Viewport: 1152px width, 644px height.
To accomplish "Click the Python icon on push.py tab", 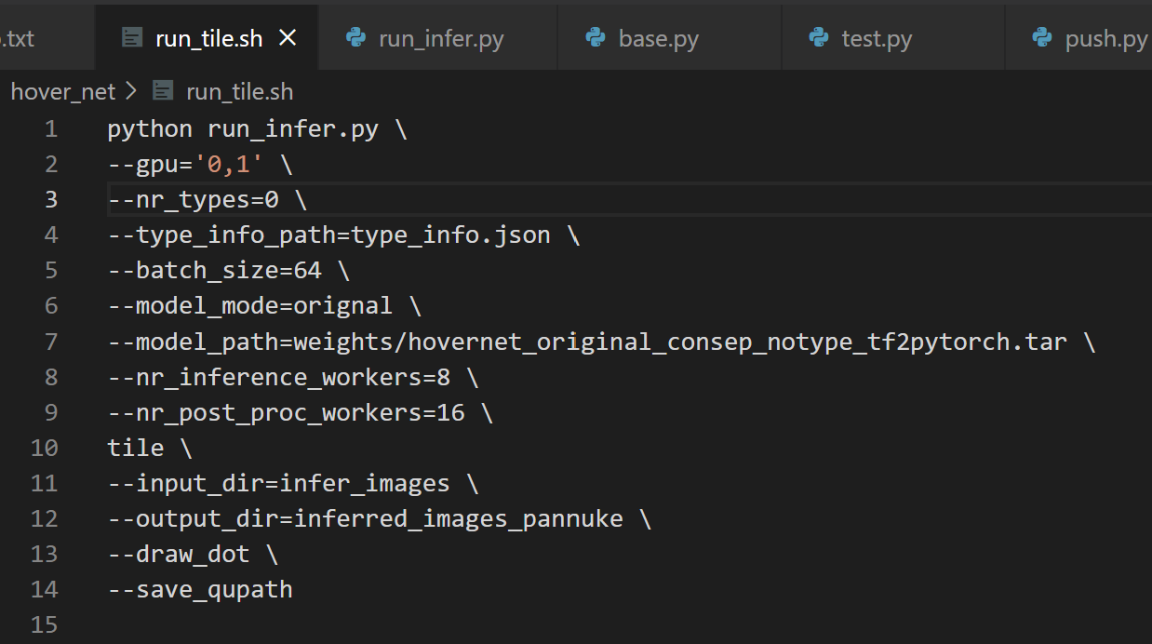I will pyautogui.click(x=1040, y=37).
